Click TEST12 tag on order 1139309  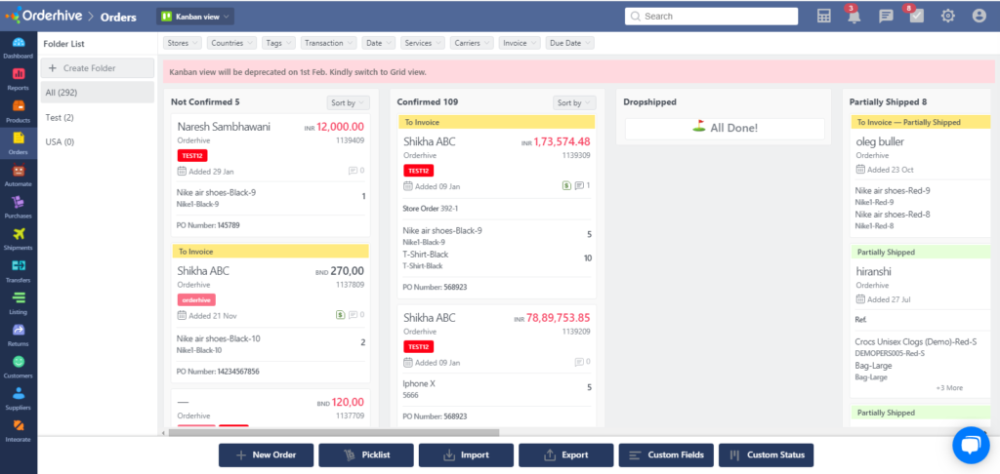[x=418, y=171]
